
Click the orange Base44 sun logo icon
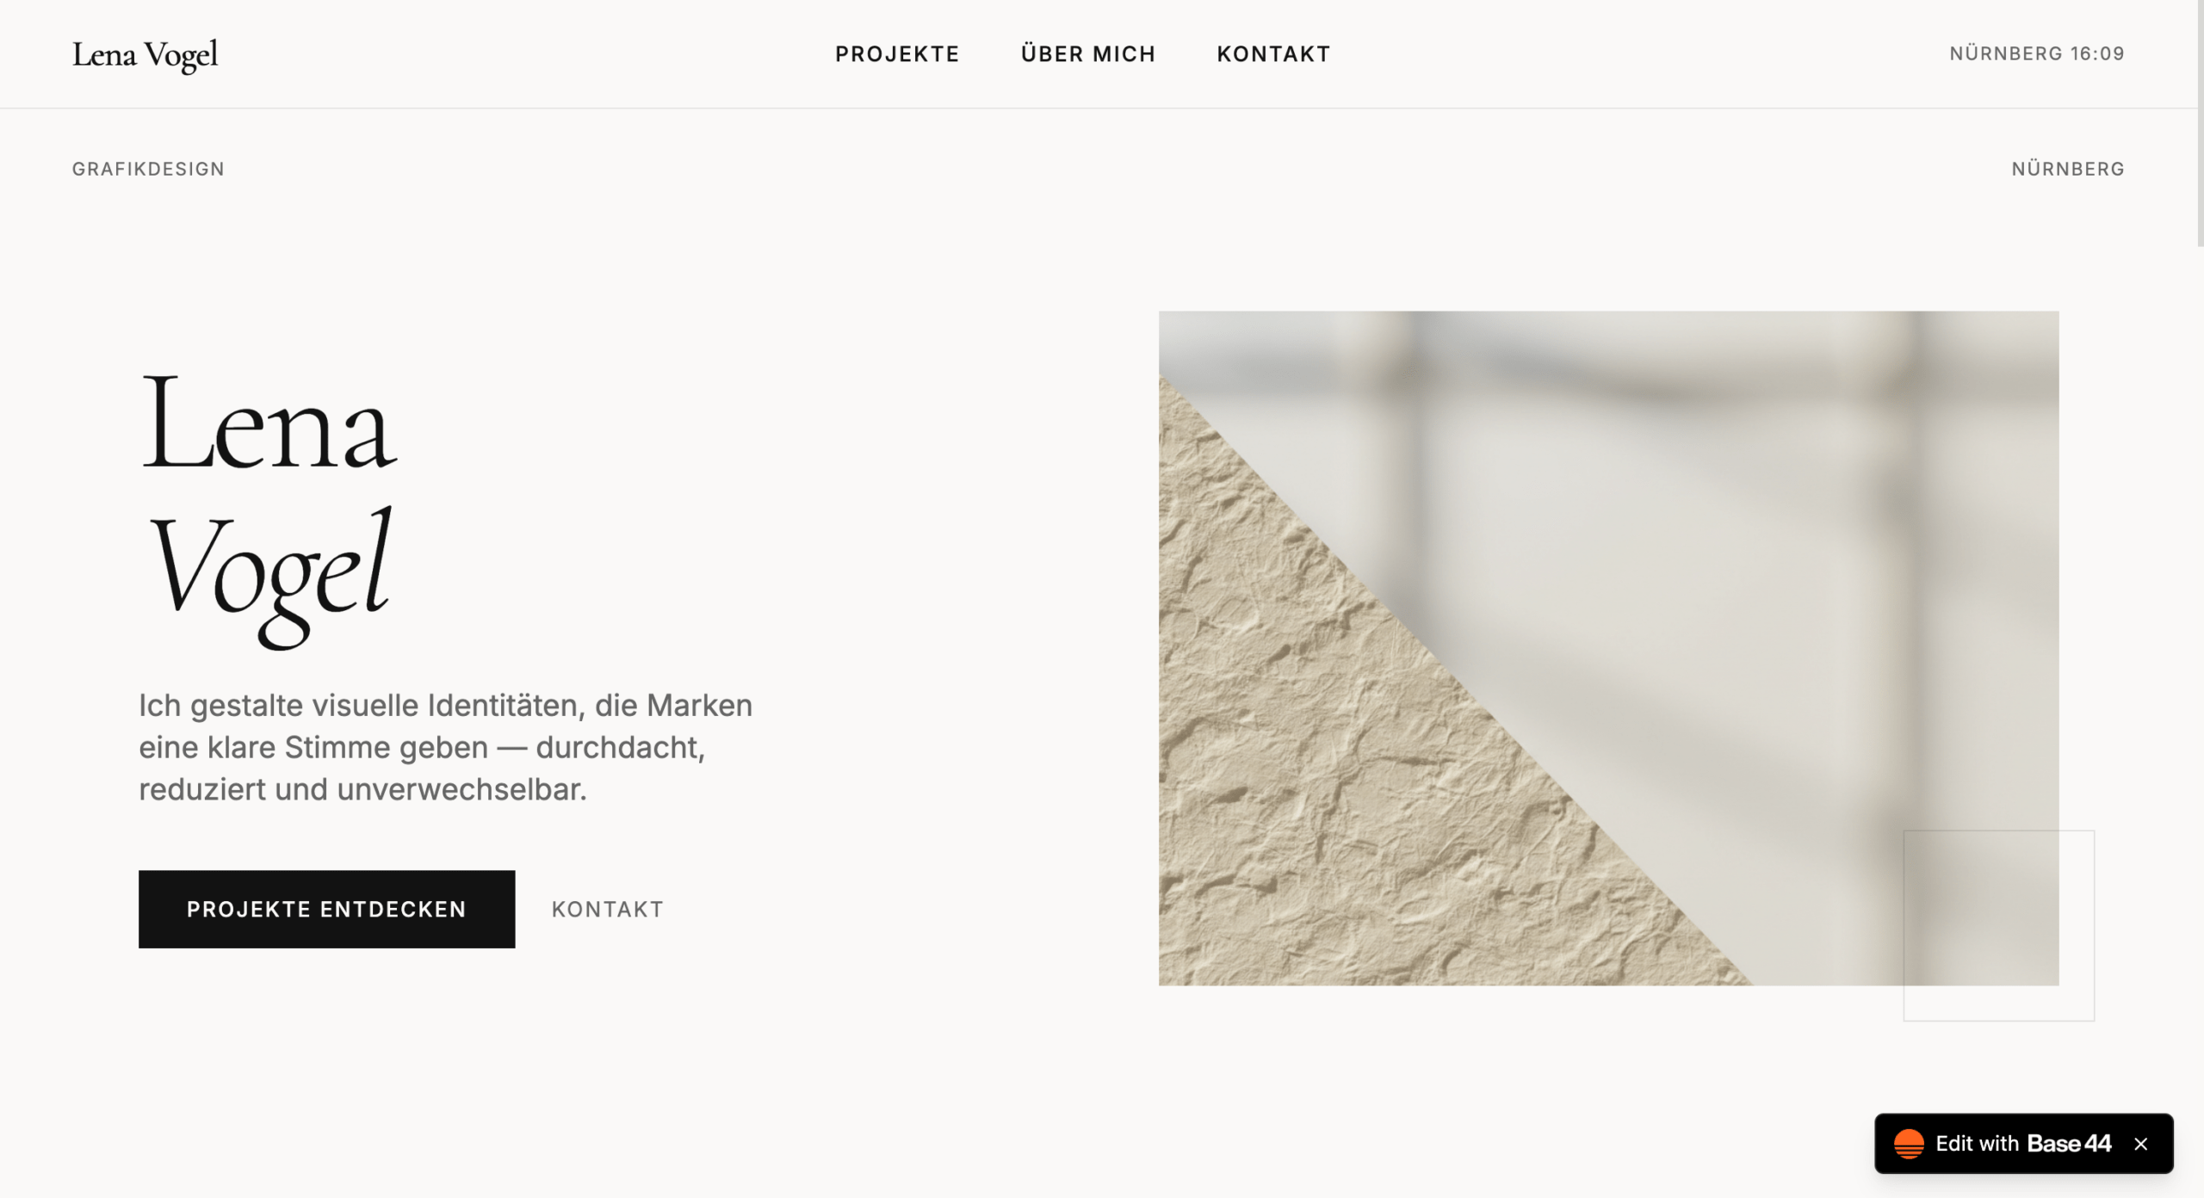coord(1909,1144)
